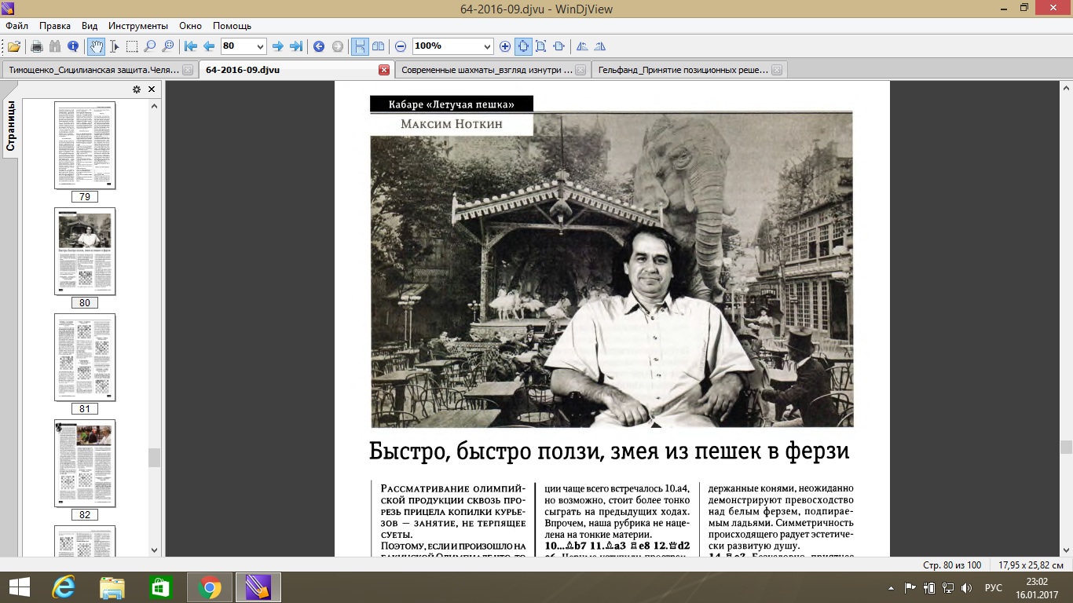
Task: Toggle the hand drag tool
Action: click(x=96, y=46)
